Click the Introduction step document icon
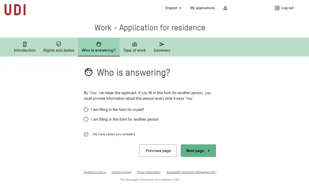Image resolution: width=309 pixels, height=189 pixels. point(25,44)
